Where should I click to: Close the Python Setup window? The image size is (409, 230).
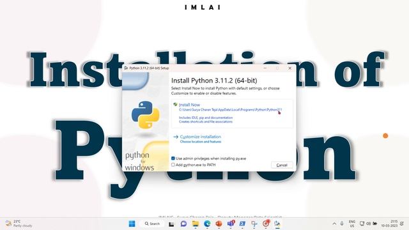[289, 68]
